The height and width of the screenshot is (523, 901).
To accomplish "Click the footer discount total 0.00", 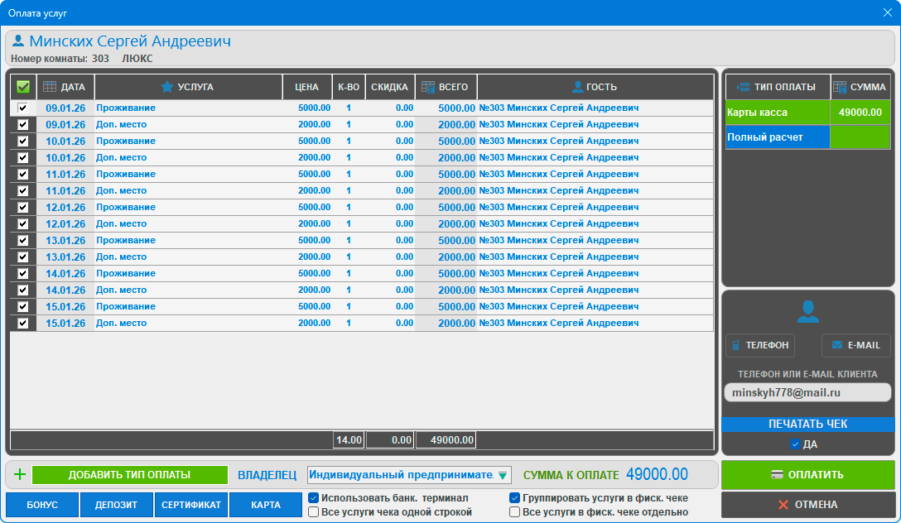I will pos(389,440).
